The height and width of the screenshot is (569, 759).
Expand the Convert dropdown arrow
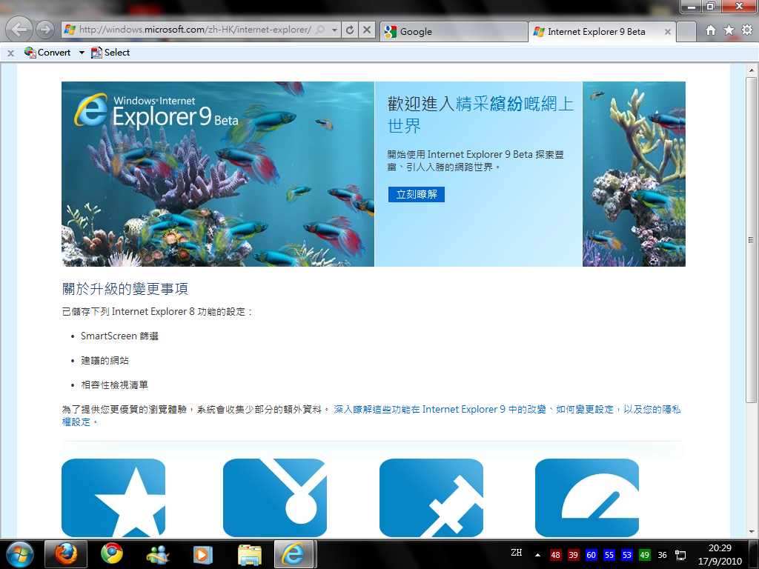tap(82, 53)
